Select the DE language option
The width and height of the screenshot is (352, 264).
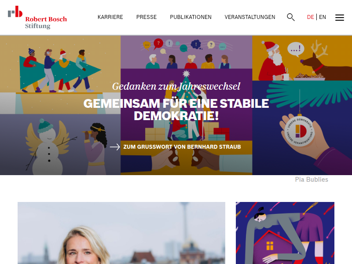point(311,17)
